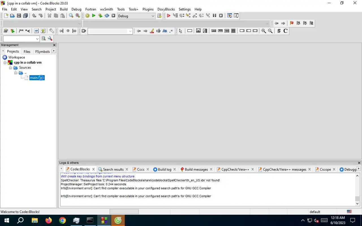Viewport: 362px width, 226px height.
Task: Select main.cpp in project tree
Action: pos(37,78)
